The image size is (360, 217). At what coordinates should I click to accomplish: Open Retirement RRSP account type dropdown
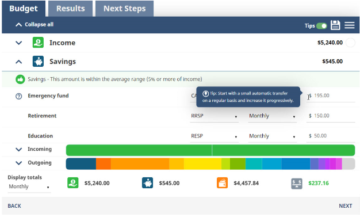(214, 116)
